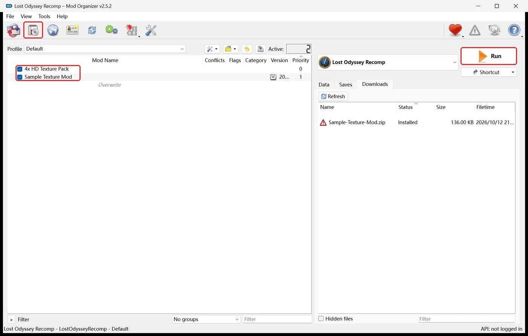Open the File menu
This screenshot has width=528, height=336.
(10, 16)
